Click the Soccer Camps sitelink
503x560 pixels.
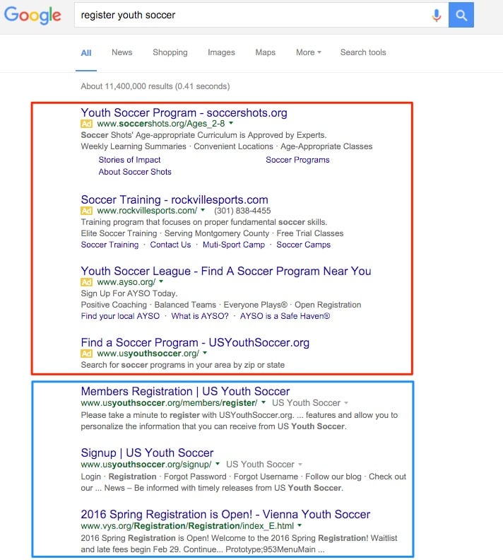click(304, 245)
